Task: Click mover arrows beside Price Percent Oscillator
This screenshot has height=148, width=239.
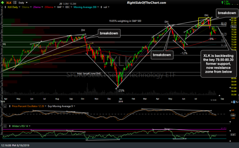Action: [x=10, y=106]
